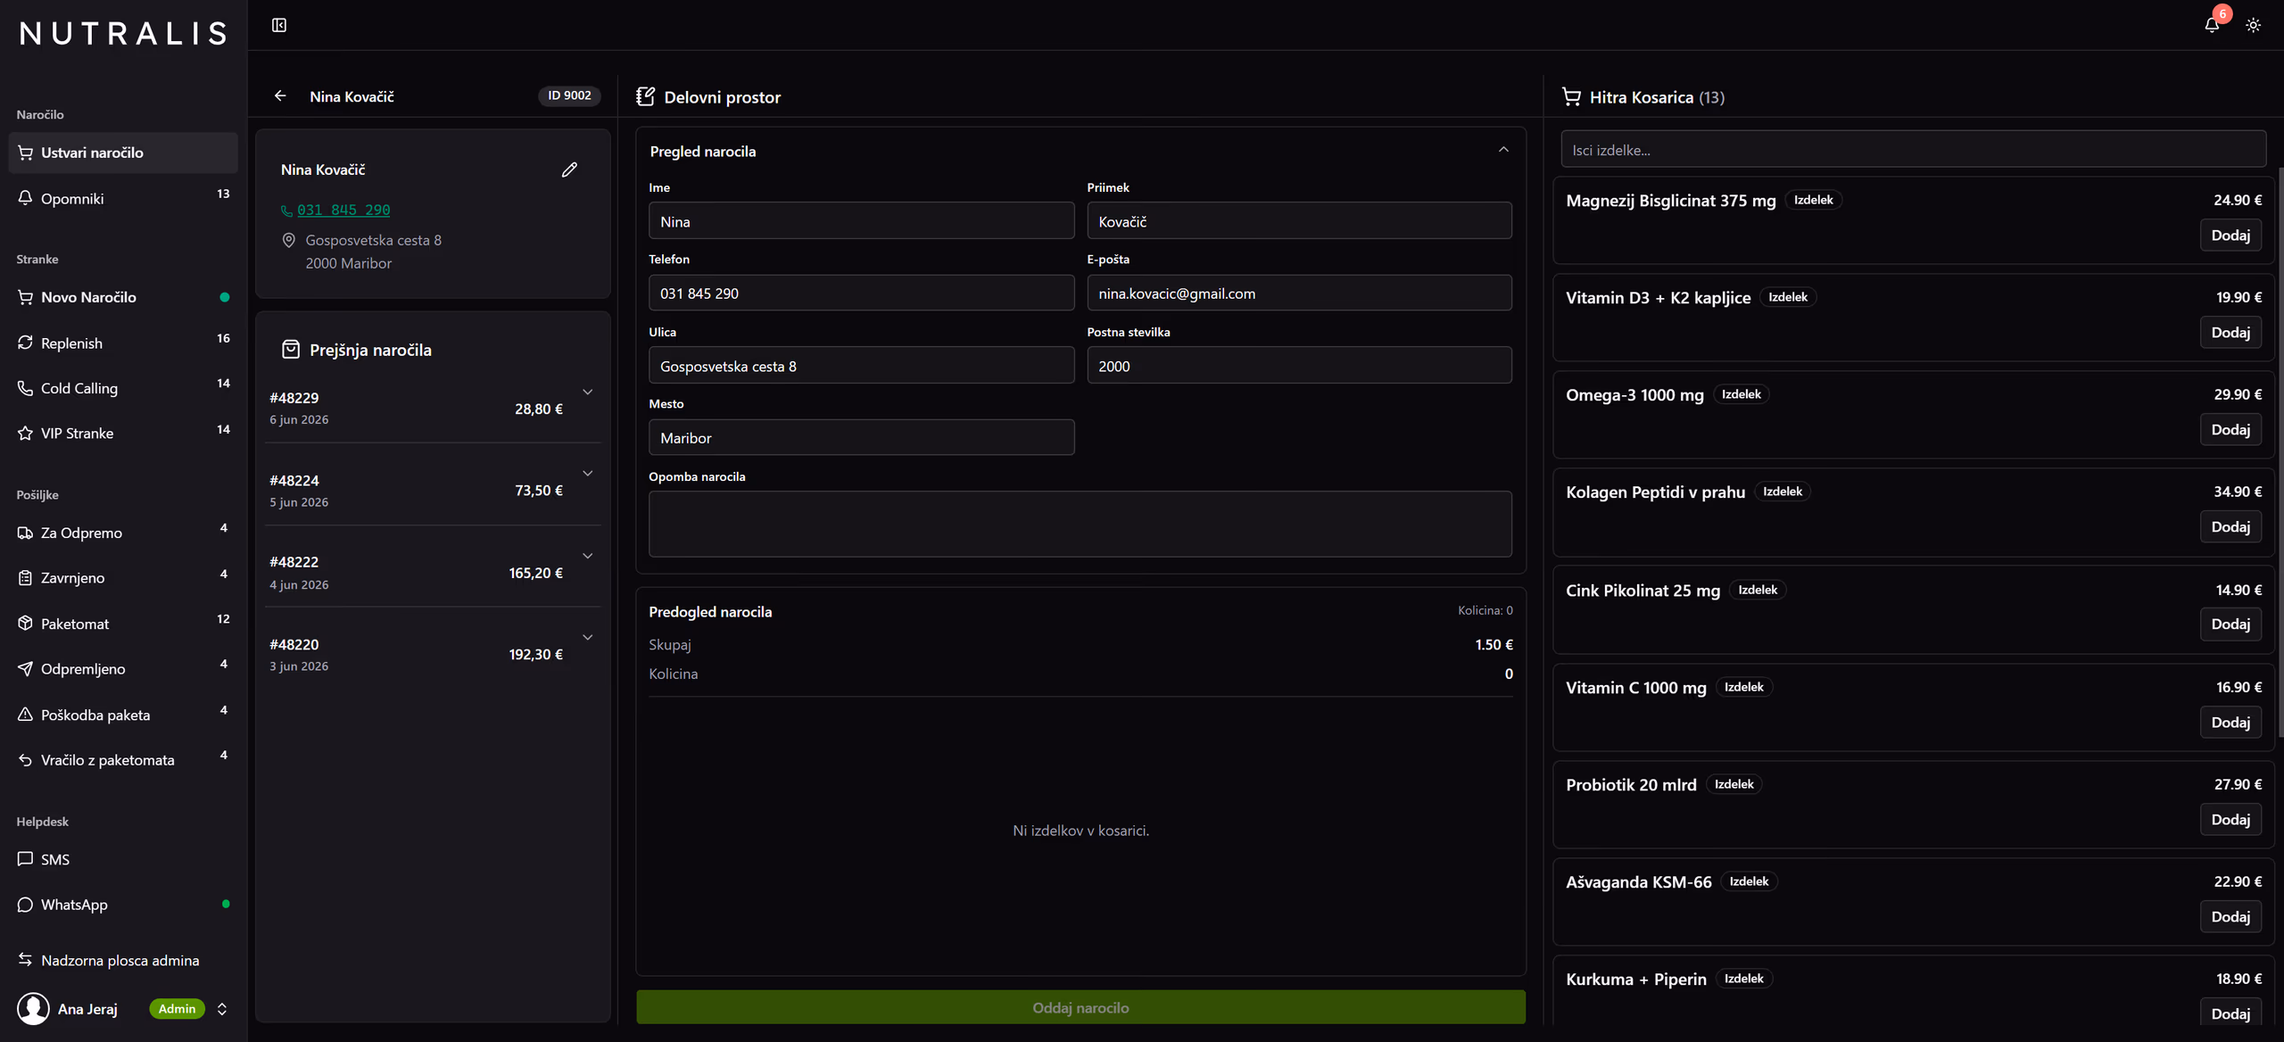Add Probiotik 20 mlrd to cart
This screenshot has width=2284, height=1042.
tap(2230, 820)
